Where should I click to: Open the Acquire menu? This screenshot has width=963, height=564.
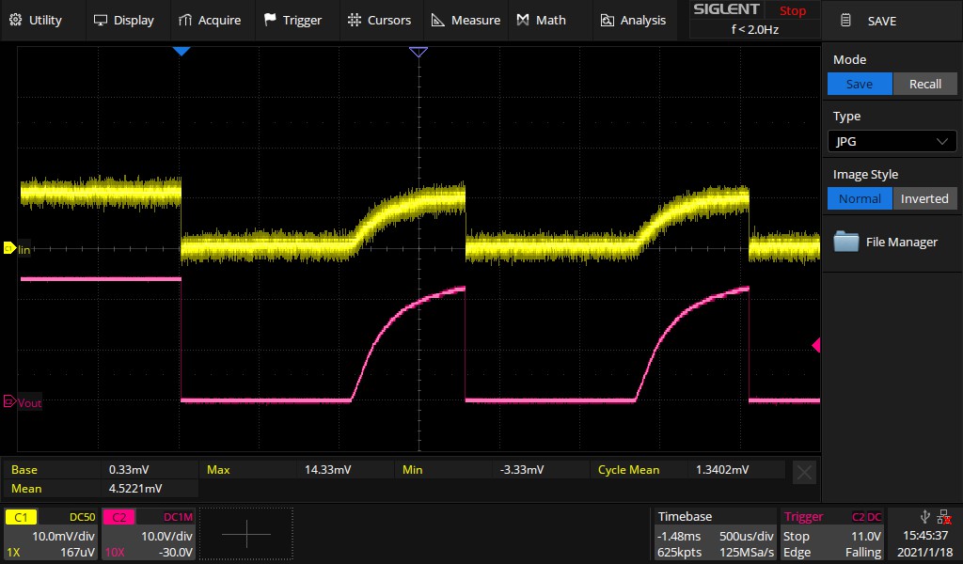(x=210, y=21)
